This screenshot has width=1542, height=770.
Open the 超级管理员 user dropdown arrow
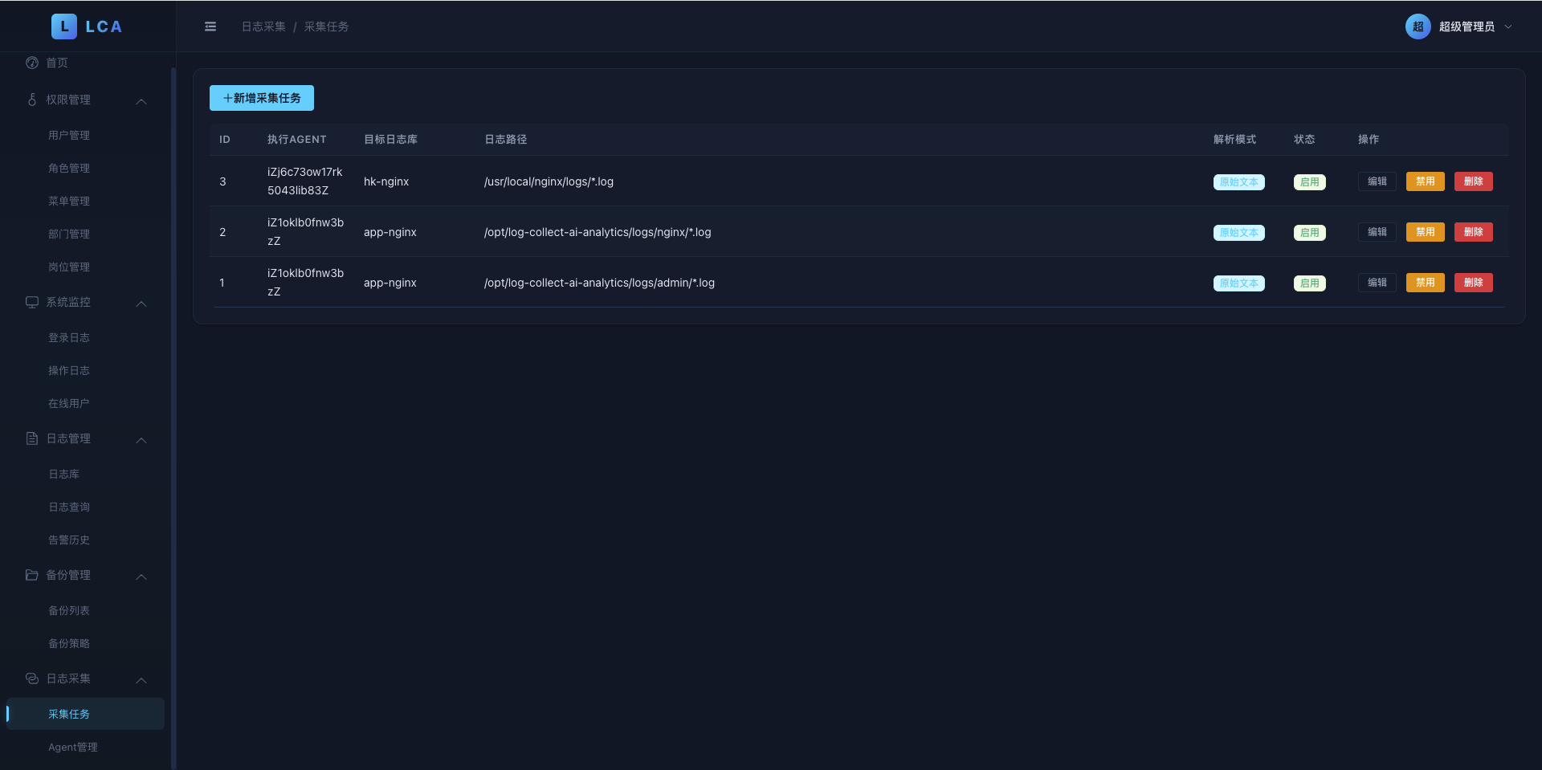pyautogui.click(x=1508, y=26)
